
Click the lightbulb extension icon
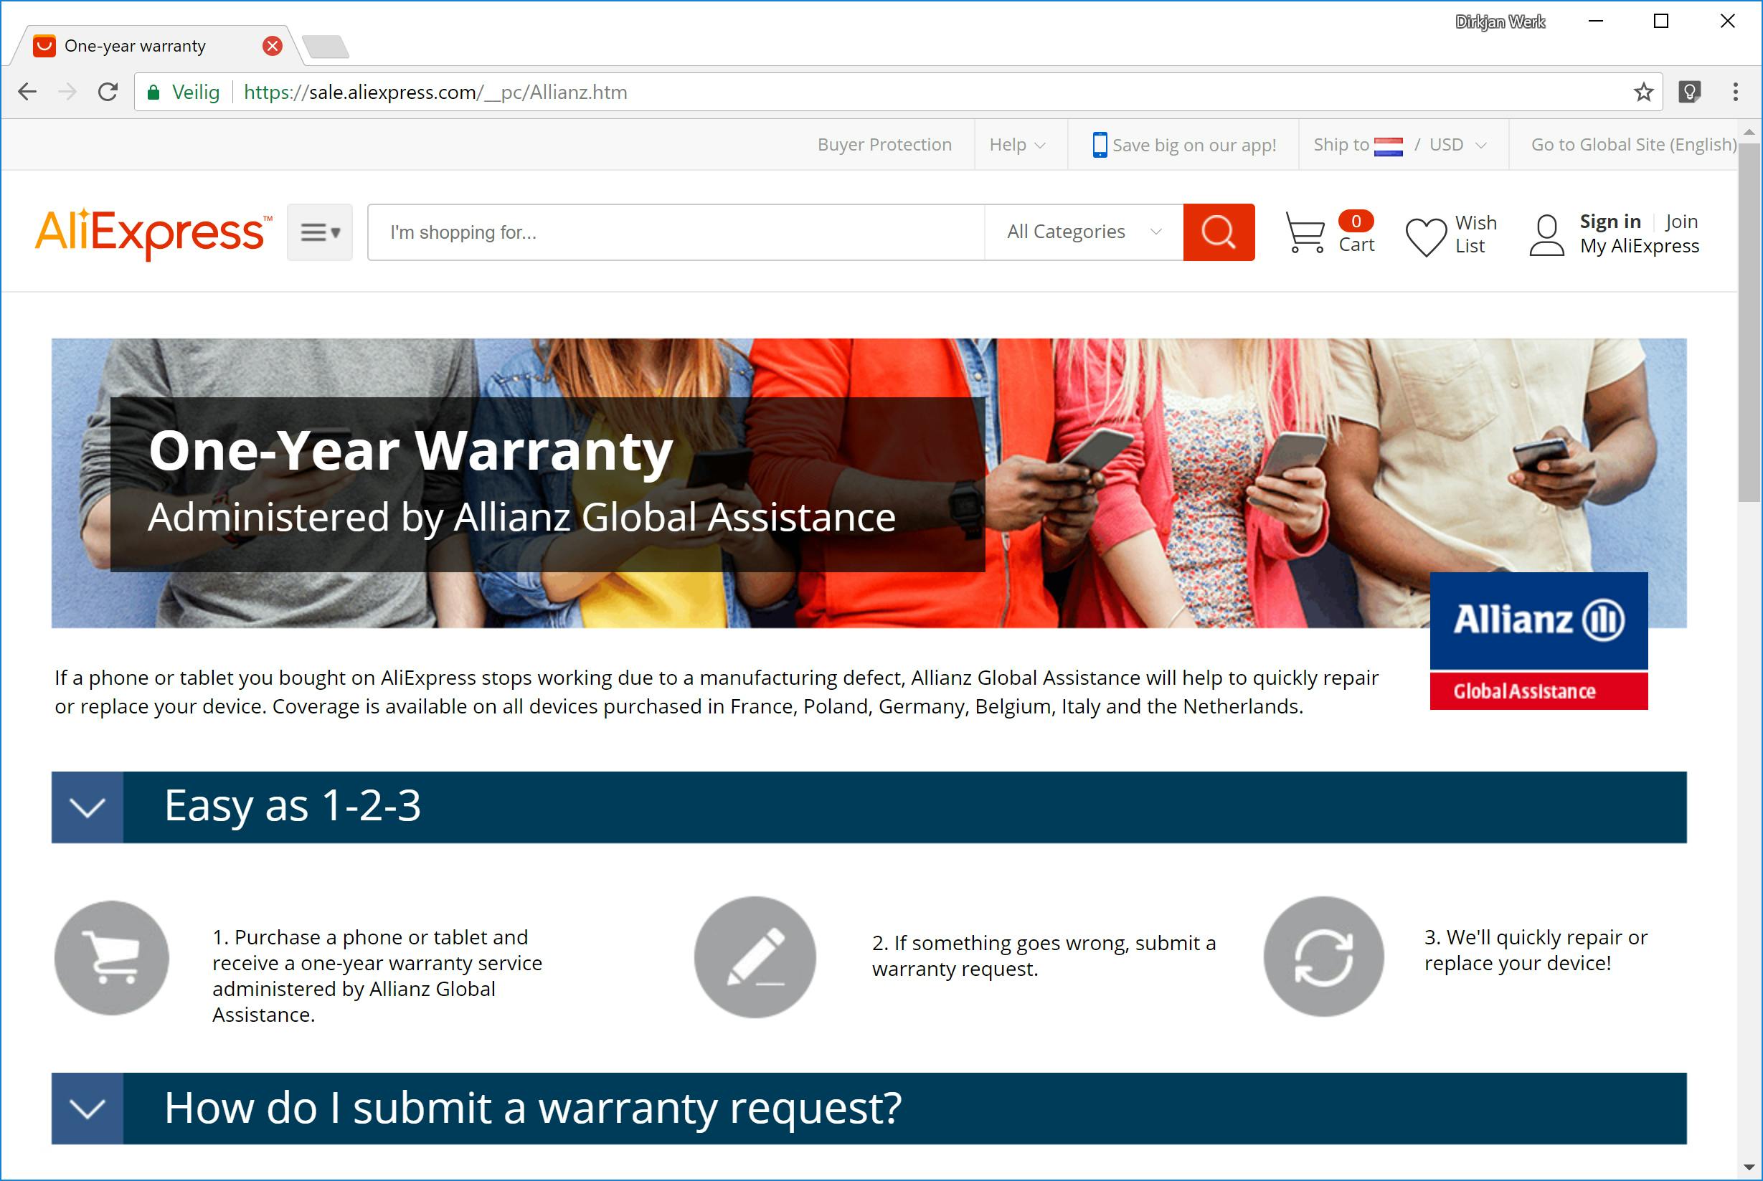[x=1689, y=92]
